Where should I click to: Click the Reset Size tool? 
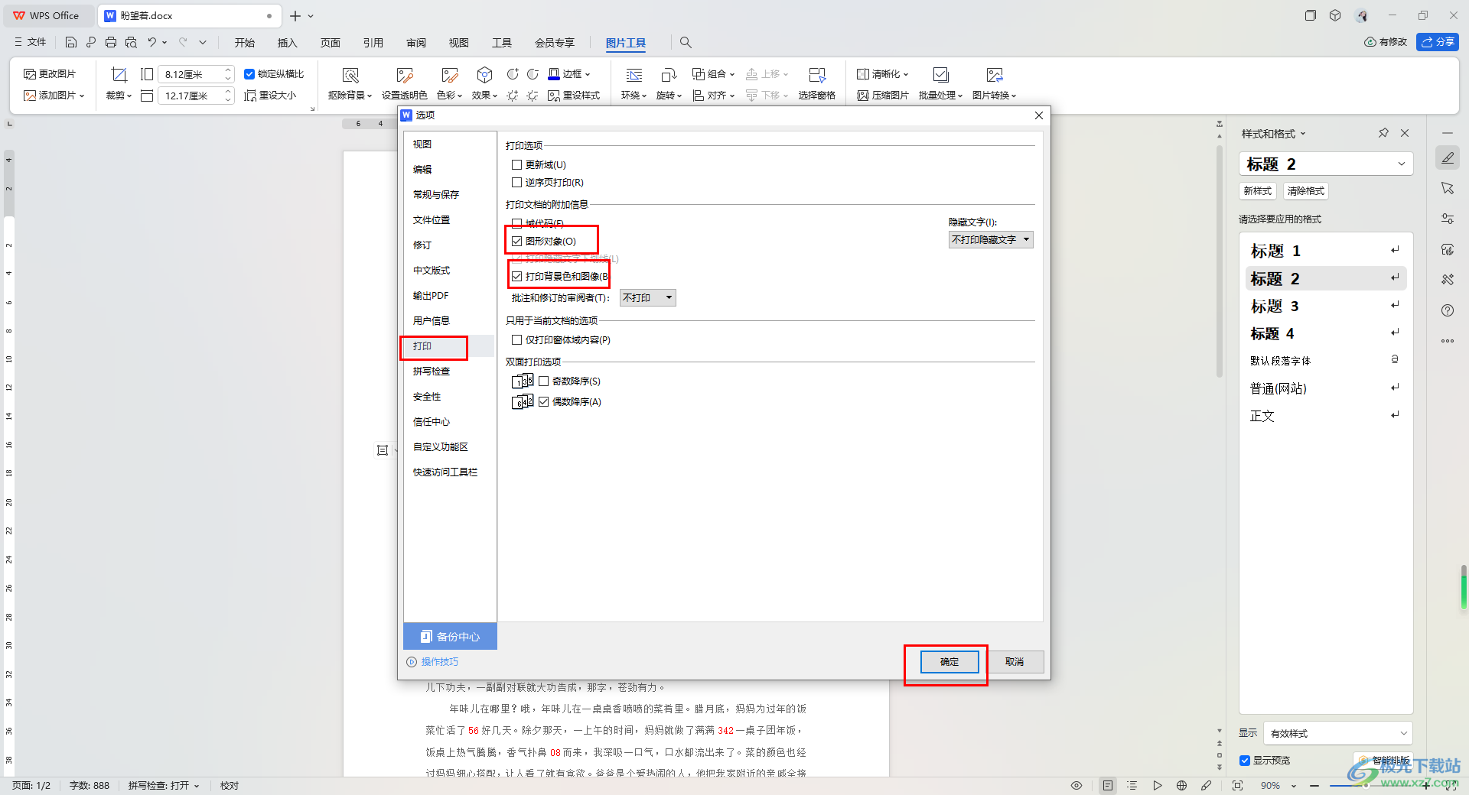click(x=270, y=96)
